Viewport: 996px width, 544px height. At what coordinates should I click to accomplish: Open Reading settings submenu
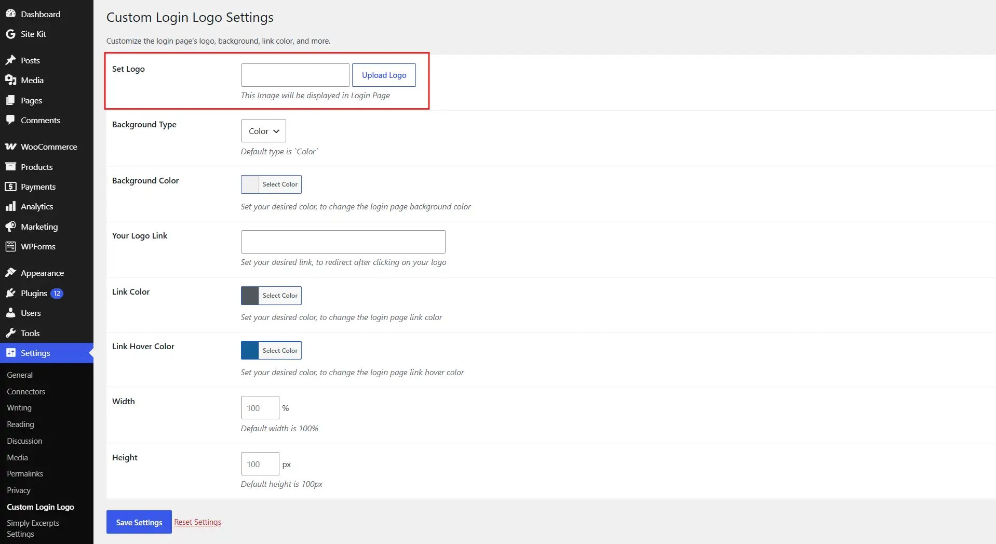(20, 424)
